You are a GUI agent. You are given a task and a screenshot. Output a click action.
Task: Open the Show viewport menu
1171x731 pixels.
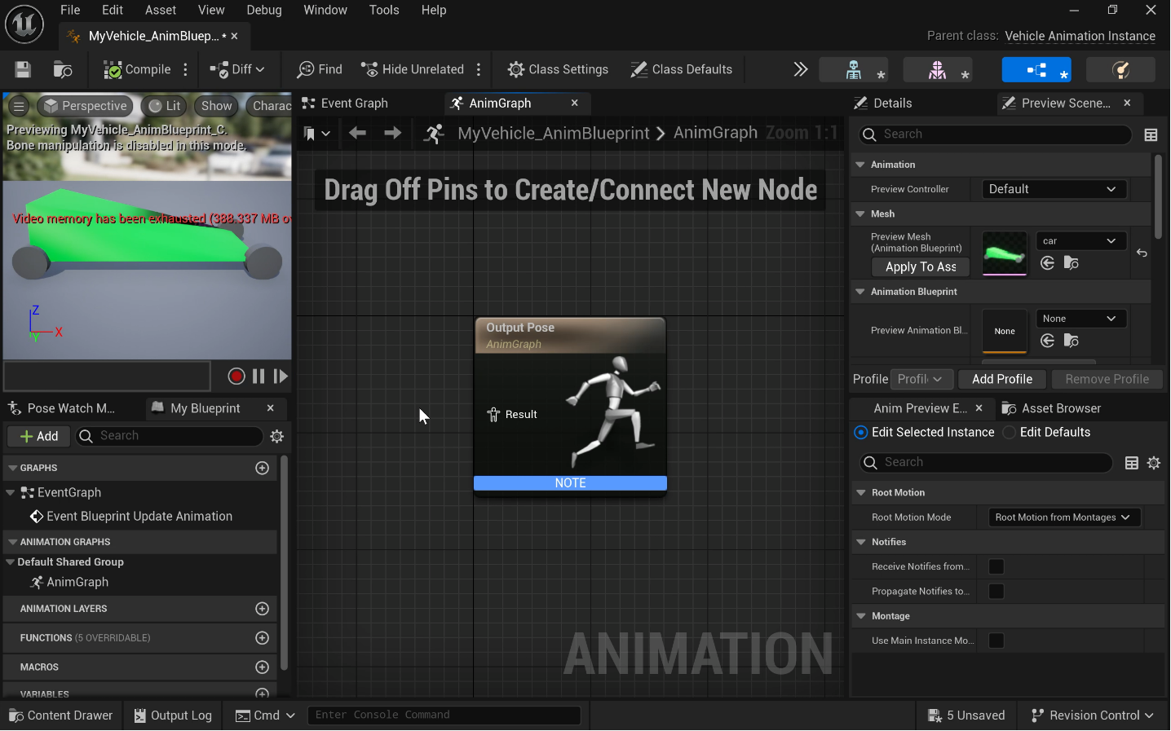coord(217,106)
